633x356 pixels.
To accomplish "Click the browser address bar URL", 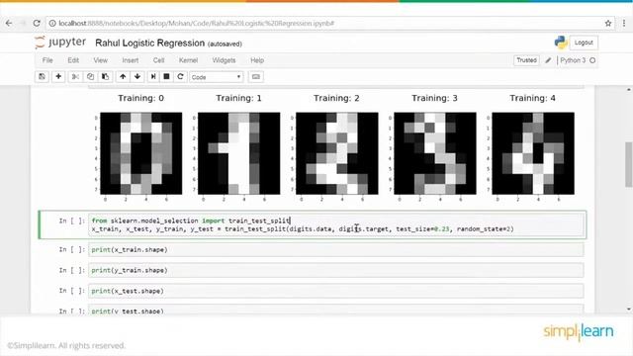I will 196,24.
